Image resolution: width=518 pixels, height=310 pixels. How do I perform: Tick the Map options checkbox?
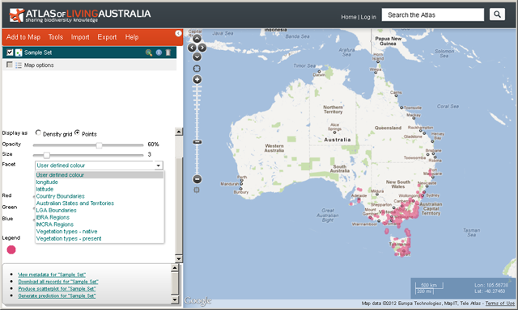coord(9,65)
